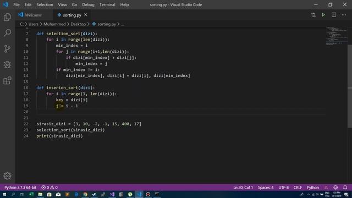Click the broadcast icon in status bar
The height and width of the screenshot is (198, 352).
tap(326, 188)
